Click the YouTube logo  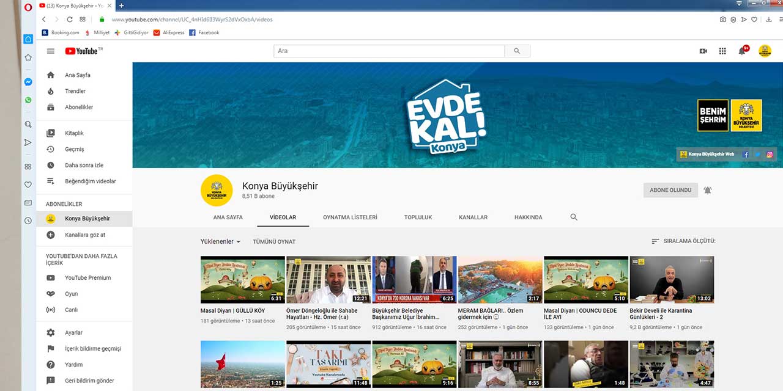tap(83, 51)
